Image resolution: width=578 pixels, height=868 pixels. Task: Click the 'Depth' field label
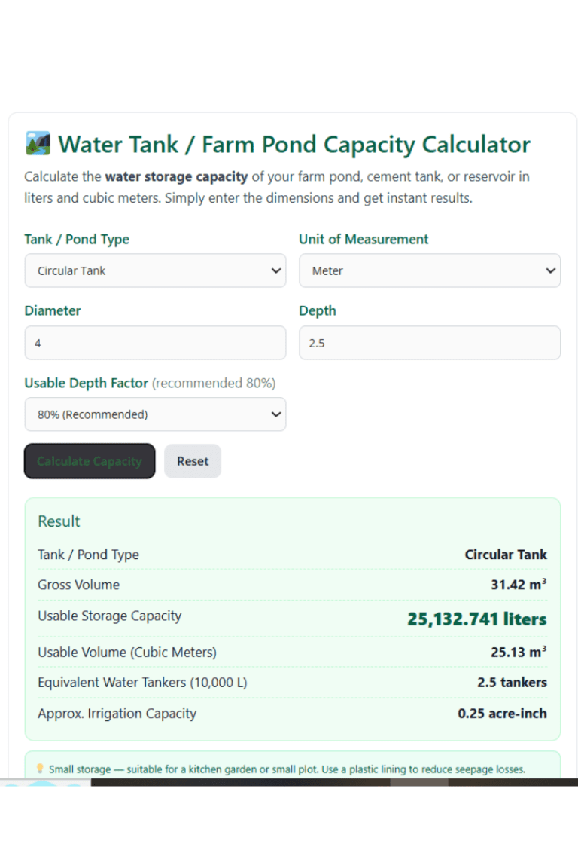tap(318, 310)
